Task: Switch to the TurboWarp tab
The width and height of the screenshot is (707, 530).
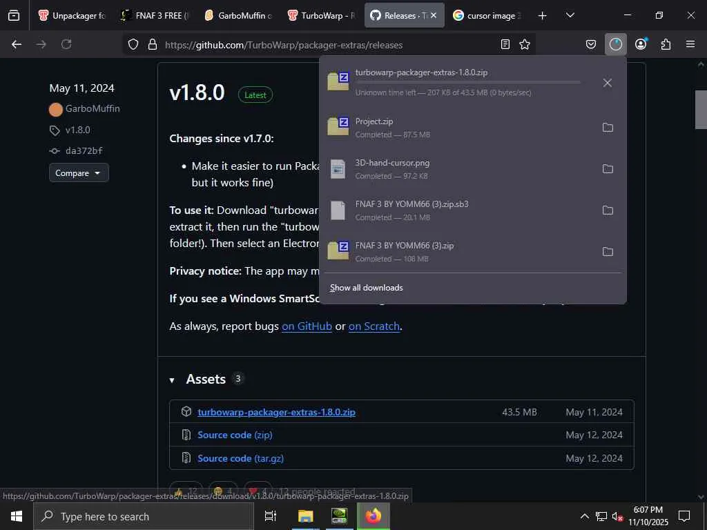Action: point(322,16)
